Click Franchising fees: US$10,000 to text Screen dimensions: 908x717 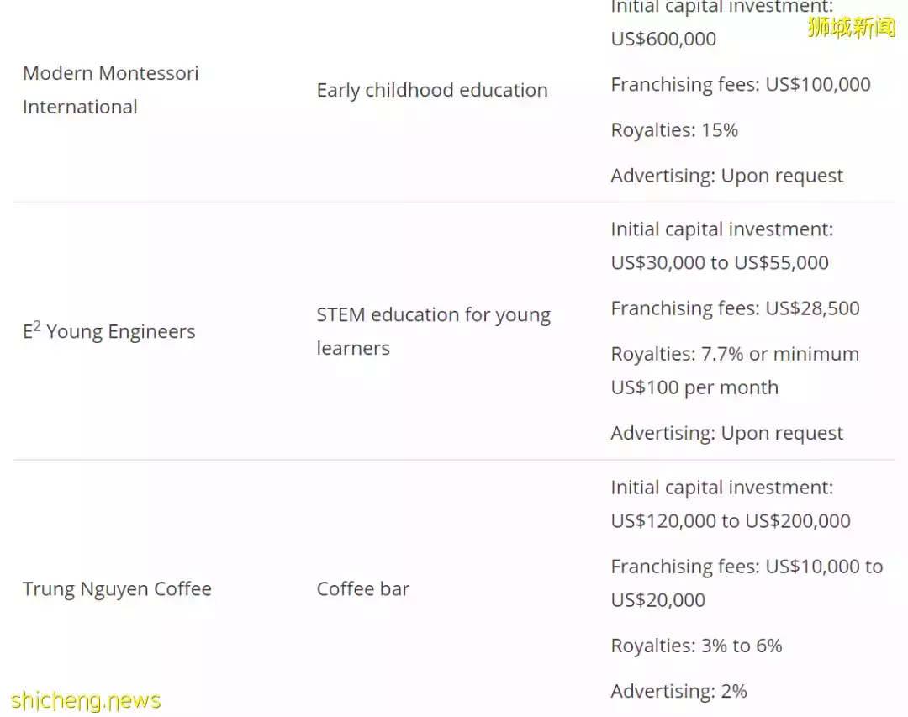tap(747, 567)
